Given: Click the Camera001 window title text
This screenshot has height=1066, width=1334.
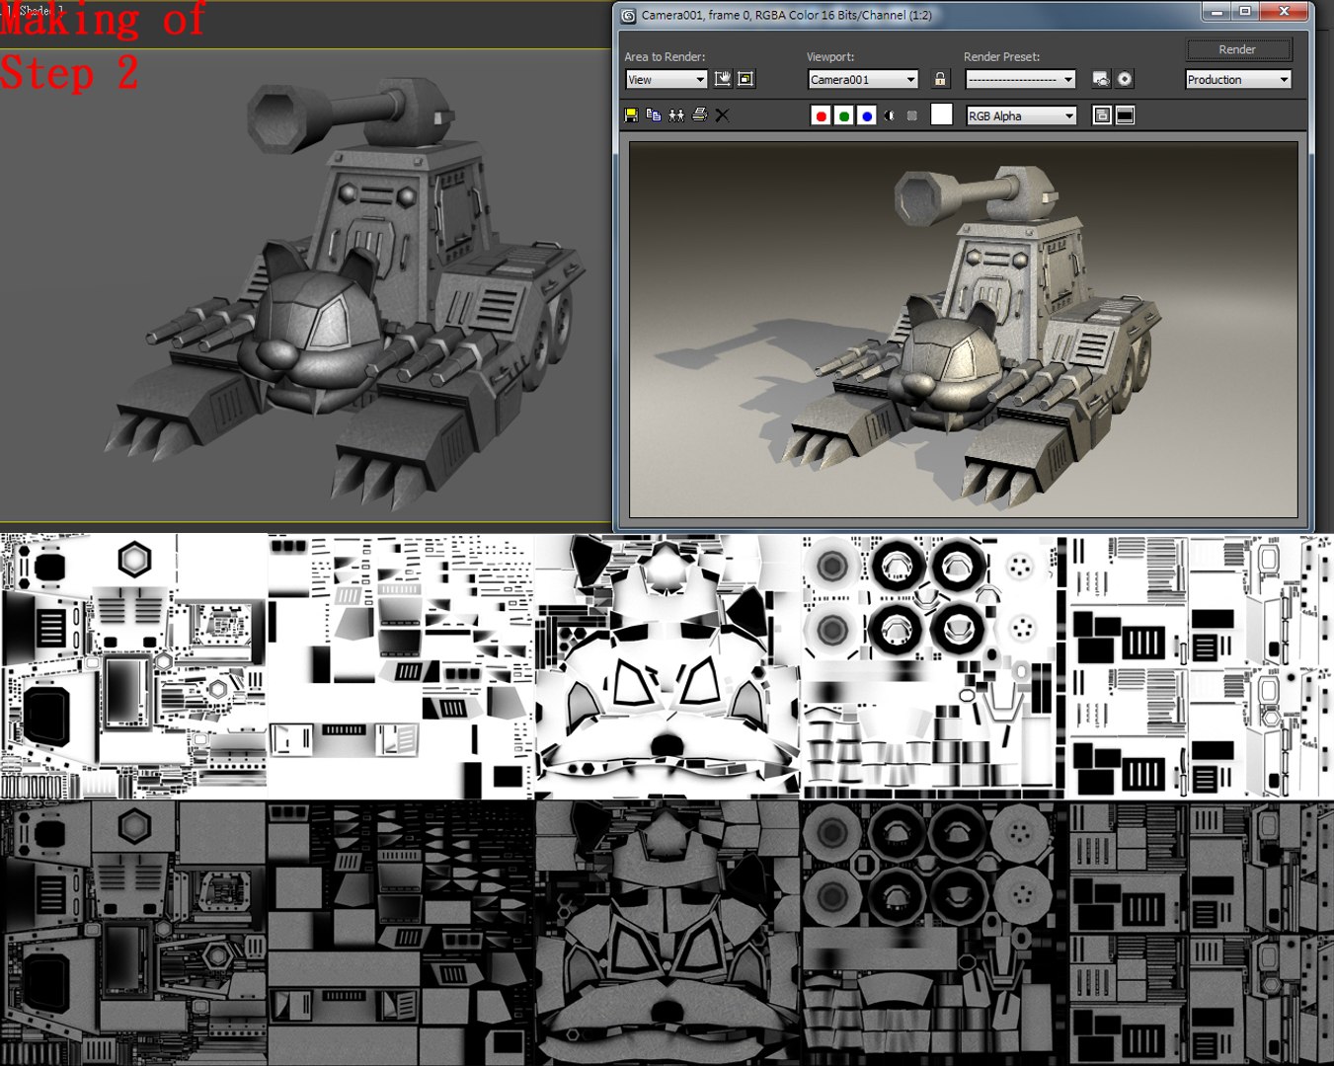Looking at the screenshot, I should 786,15.
